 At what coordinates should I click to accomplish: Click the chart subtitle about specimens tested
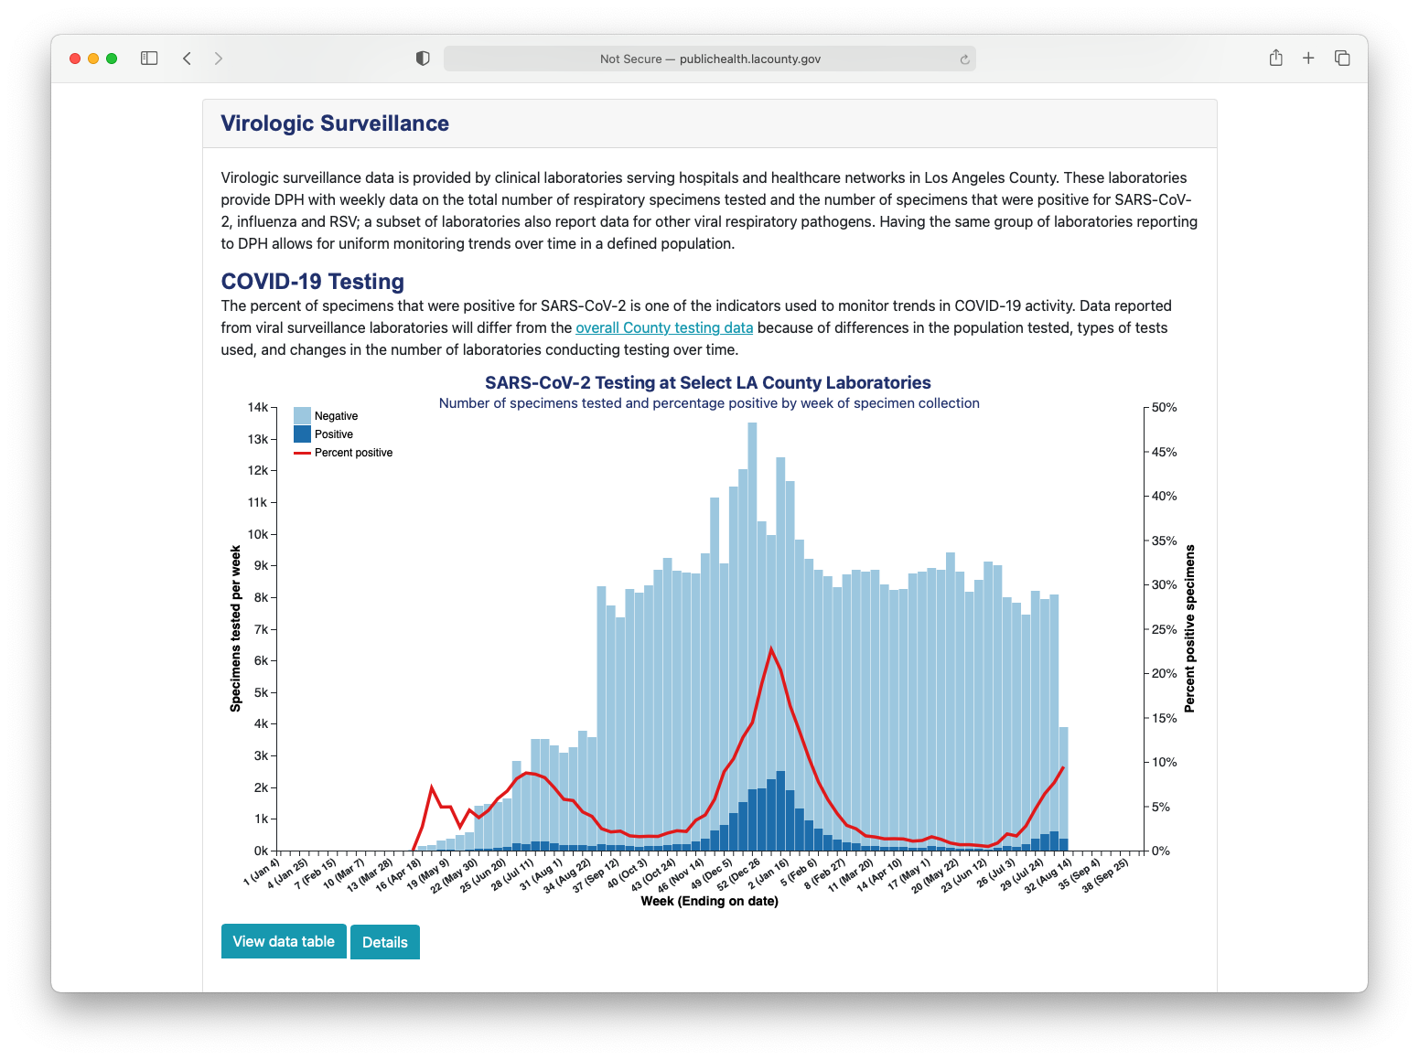click(709, 403)
